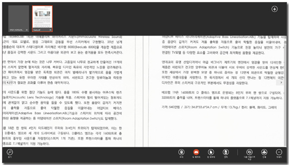Open the Find (찾기) search tool

point(10,152)
